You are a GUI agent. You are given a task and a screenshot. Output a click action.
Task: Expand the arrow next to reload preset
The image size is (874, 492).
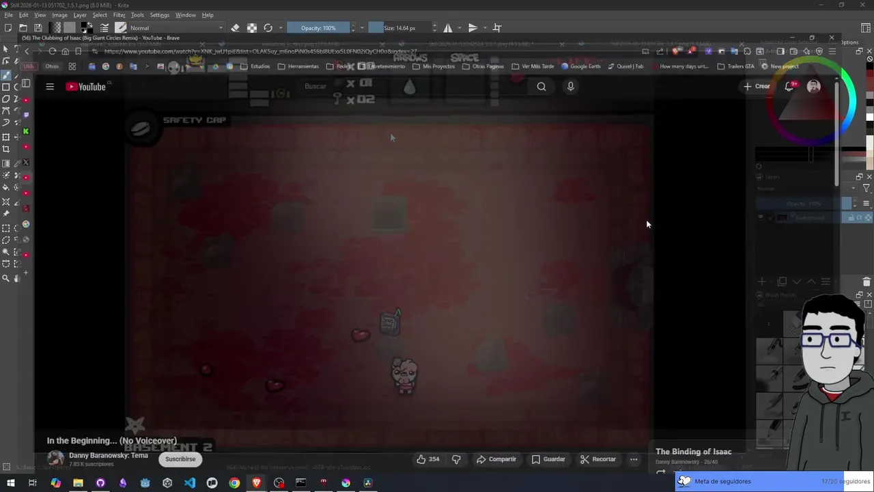(x=280, y=28)
